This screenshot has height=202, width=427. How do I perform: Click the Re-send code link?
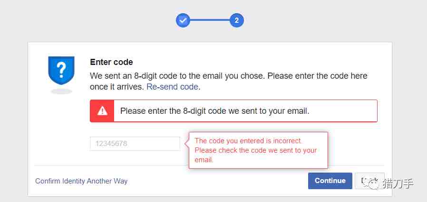click(172, 87)
